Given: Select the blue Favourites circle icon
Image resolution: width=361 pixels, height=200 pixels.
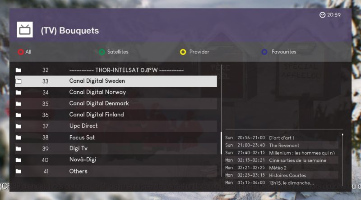Looking at the screenshot, I should tap(264, 52).
